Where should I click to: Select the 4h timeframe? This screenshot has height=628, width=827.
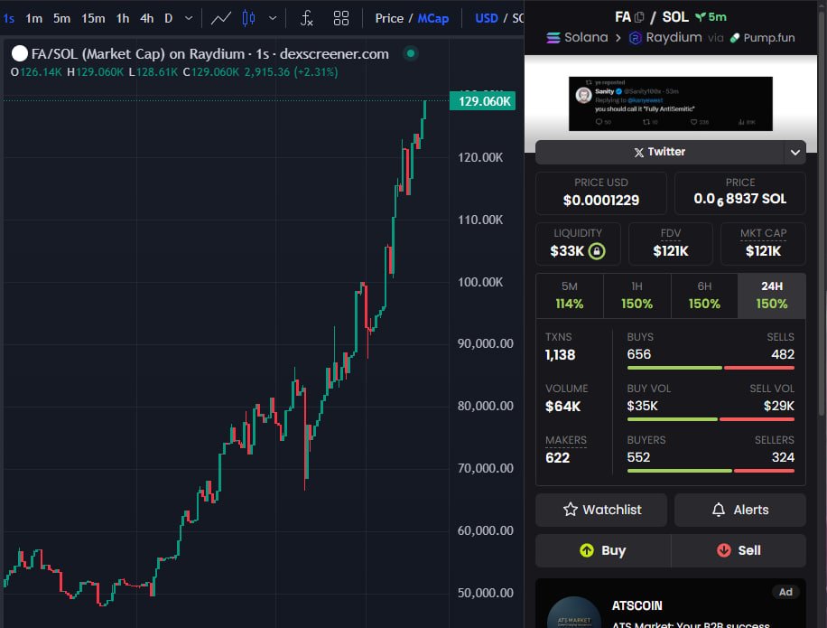tap(146, 18)
